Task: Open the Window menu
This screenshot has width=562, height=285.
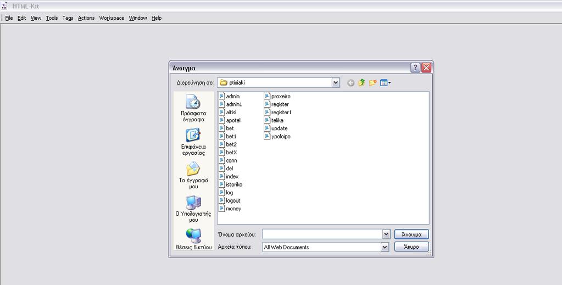Action: click(138, 18)
